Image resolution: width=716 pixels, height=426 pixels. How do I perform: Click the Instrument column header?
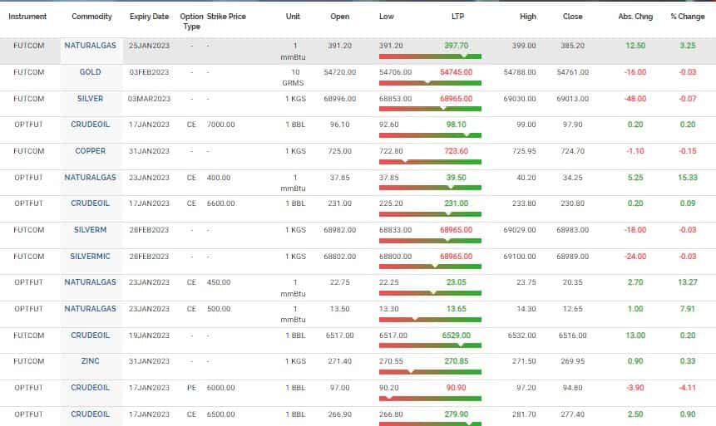[27, 17]
